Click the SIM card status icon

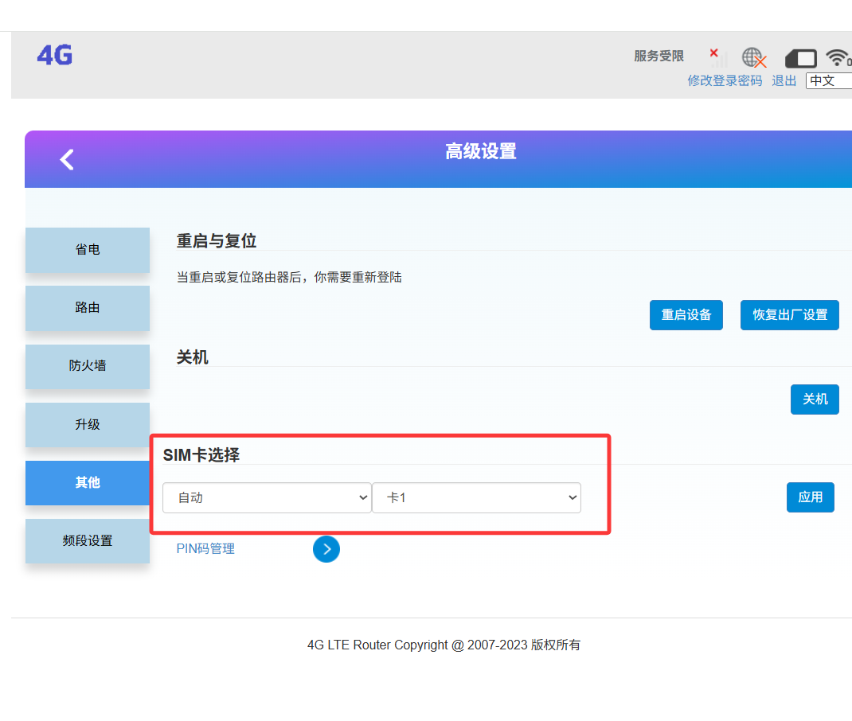point(800,58)
